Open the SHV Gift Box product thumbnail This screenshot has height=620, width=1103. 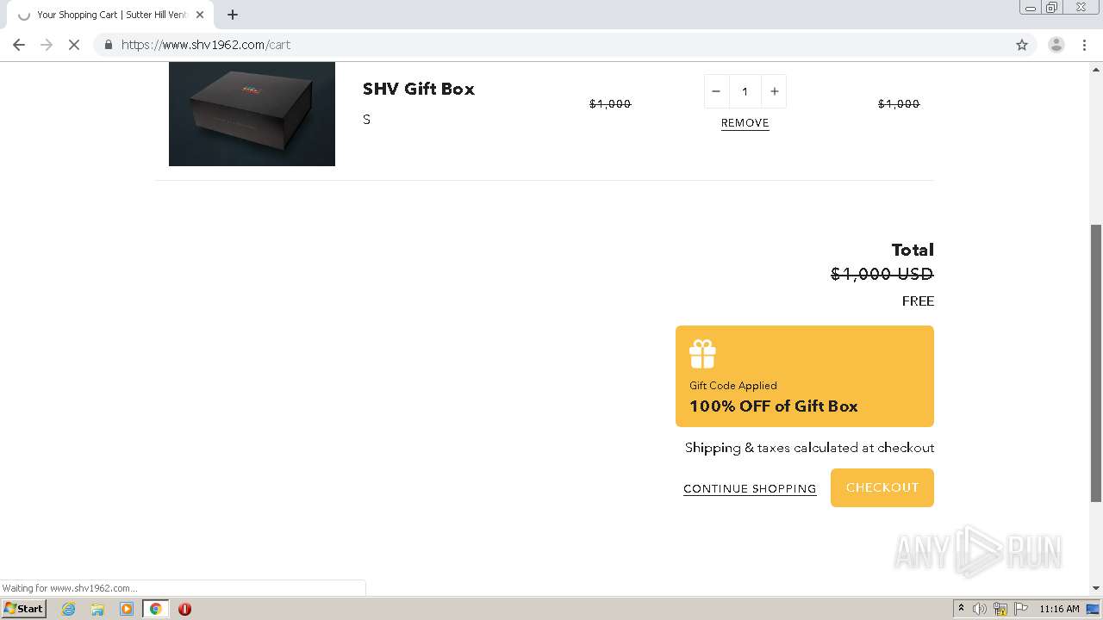pyautogui.click(x=252, y=114)
